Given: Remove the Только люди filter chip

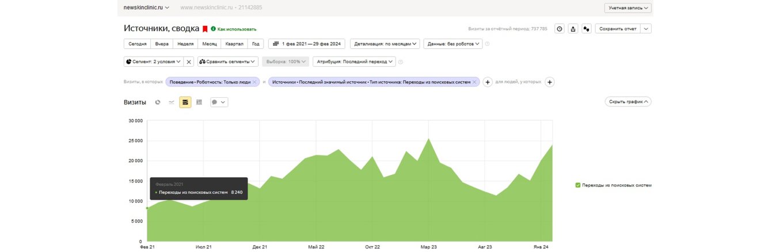Looking at the screenshot, I should click(254, 82).
